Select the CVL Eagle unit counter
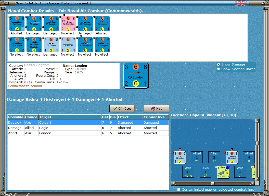Image resolution: width=269 pixels, height=196 pixels. [x=17, y=24]
